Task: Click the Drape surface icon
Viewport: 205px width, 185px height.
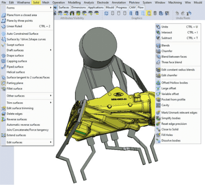Action: click(x=3, y=56)
